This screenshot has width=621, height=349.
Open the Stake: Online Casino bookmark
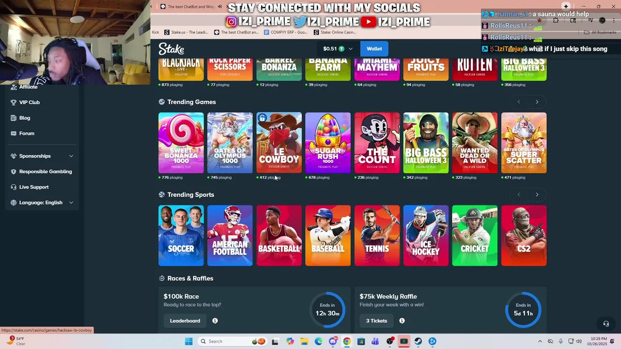pos(335,32)
